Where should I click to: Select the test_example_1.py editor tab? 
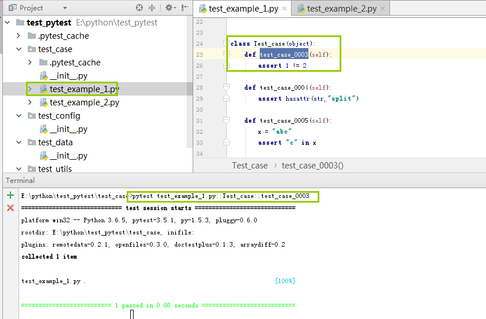(x=242, y=9)
